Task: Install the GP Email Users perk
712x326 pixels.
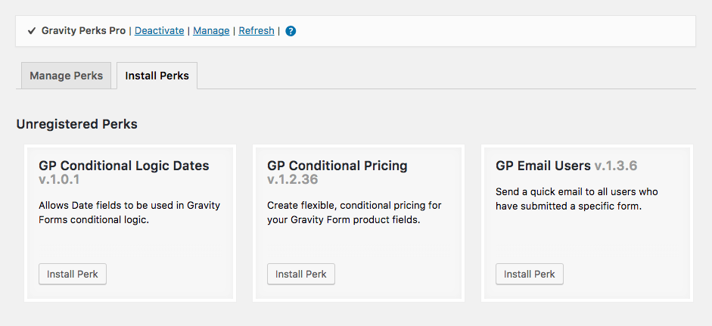Action: [530, 275]
